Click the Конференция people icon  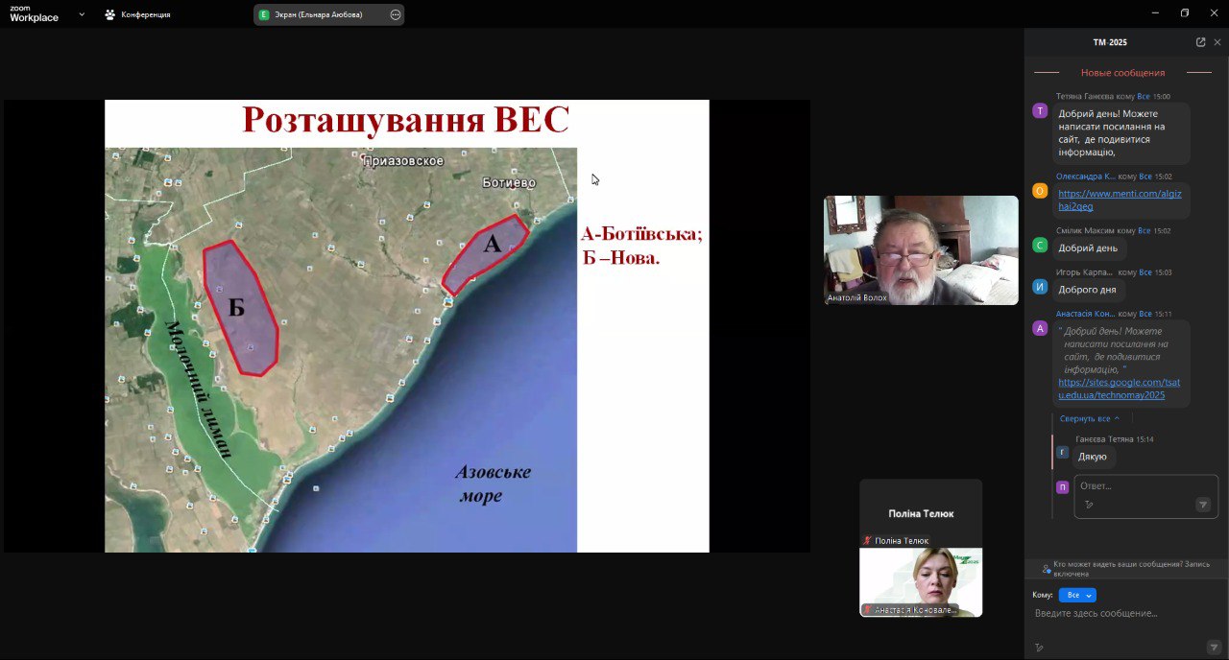pos(110,14)
